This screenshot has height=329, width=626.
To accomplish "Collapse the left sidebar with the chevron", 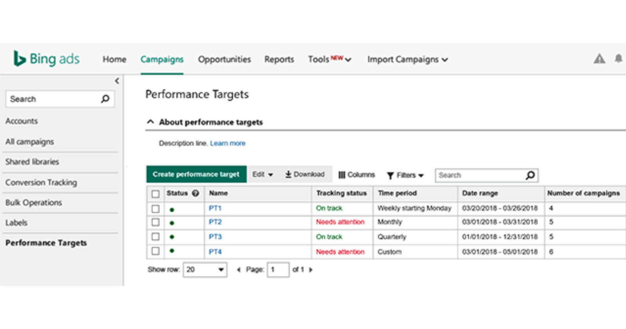I will tap(117, 81).
